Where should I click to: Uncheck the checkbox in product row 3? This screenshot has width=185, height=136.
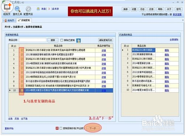tap(22, 59)
